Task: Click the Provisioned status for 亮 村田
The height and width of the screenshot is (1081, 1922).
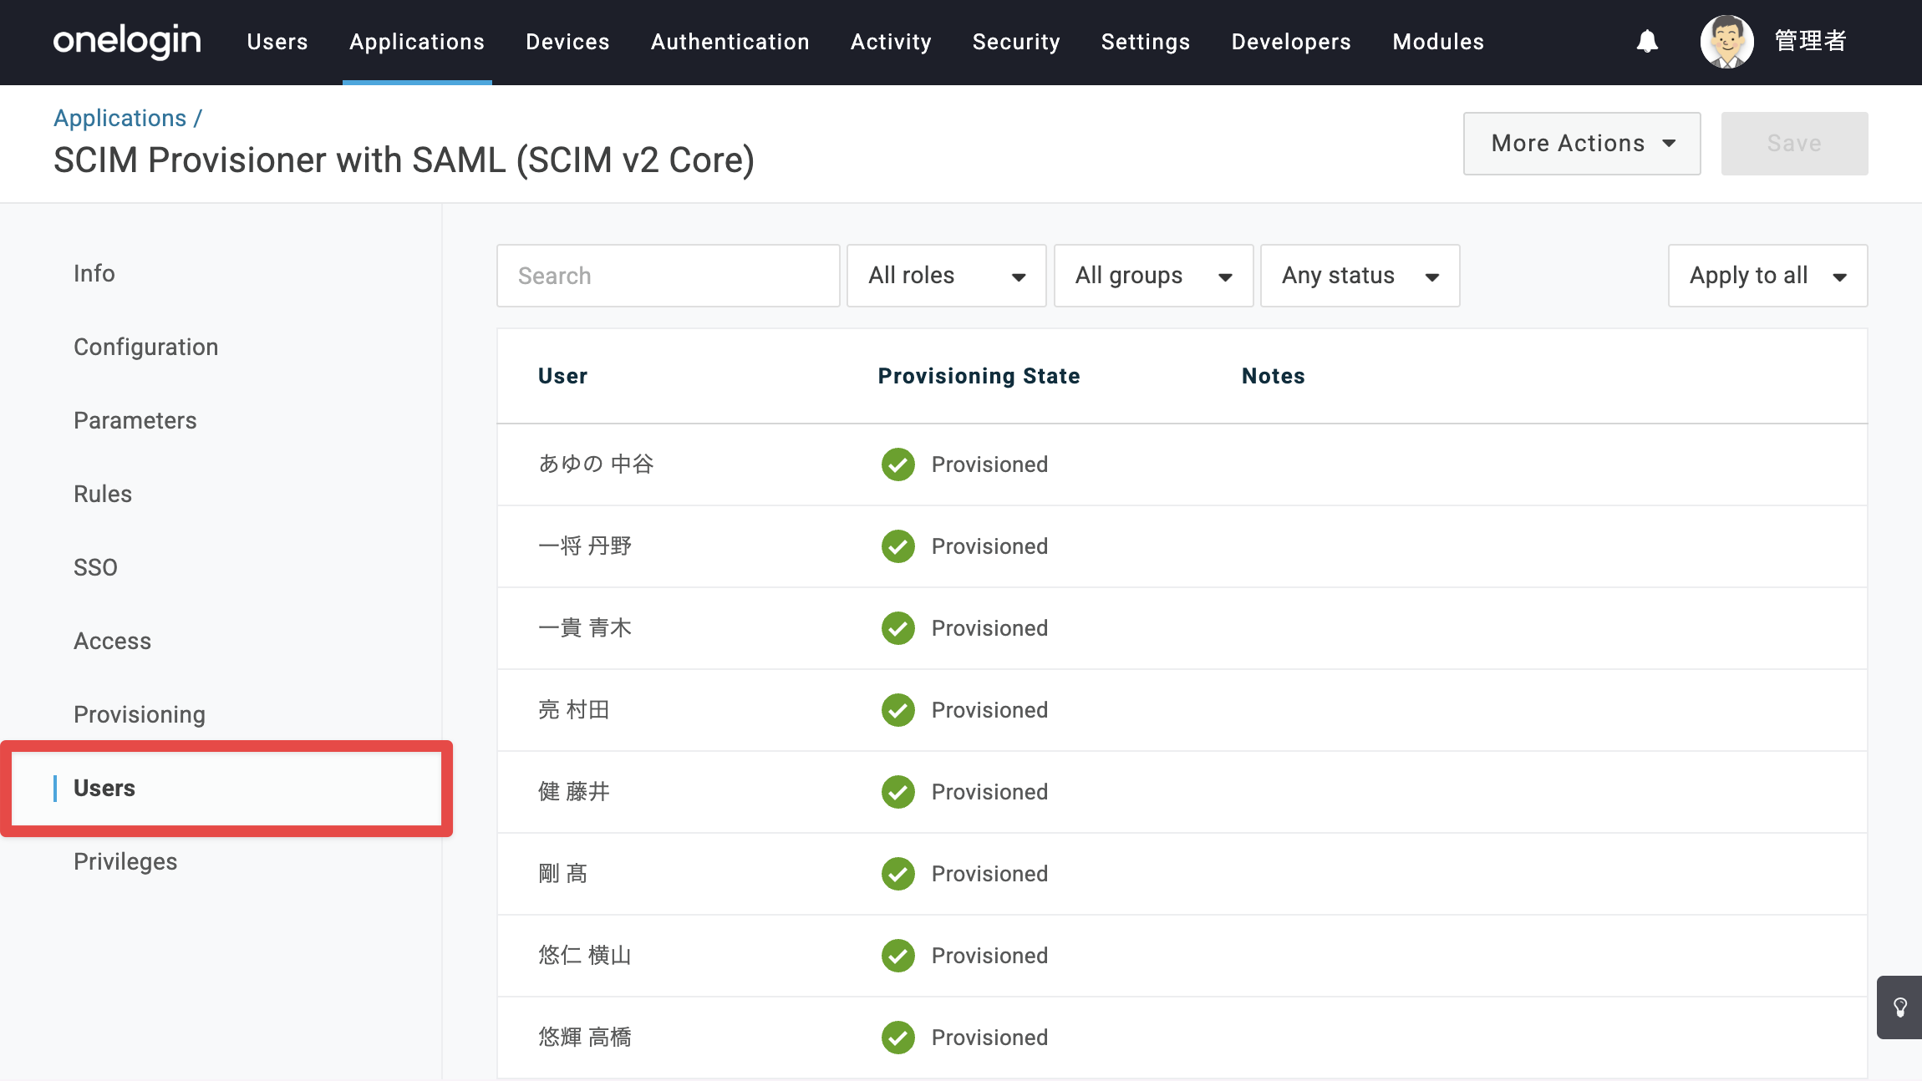Action: (x=989, y=710)
